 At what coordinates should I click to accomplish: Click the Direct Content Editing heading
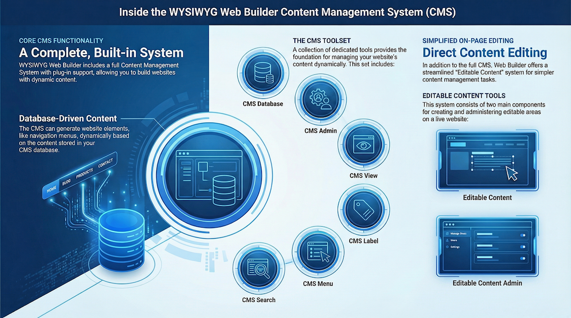click(x=485, y=53)
